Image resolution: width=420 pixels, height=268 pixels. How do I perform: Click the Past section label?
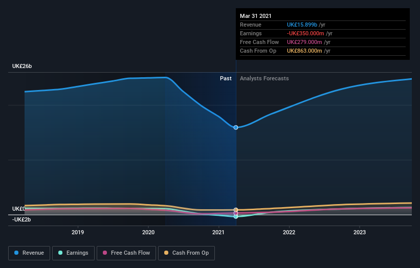tap(226, 78)
